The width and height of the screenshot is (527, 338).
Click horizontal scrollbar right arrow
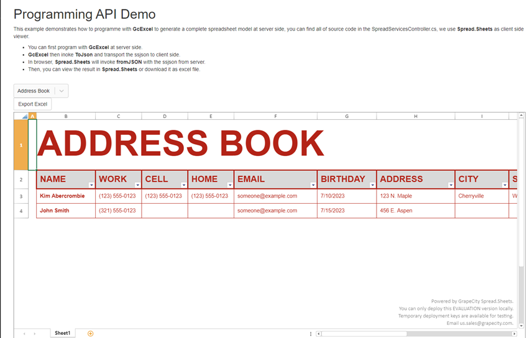point(514,334)
